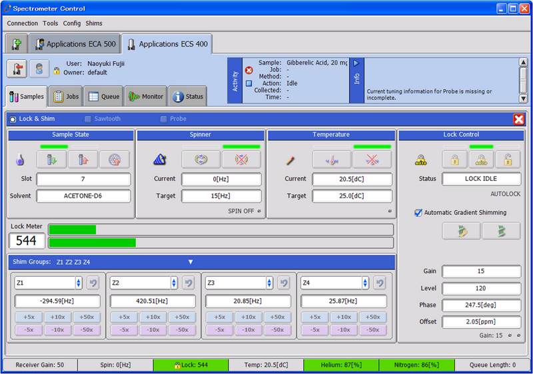The image size is (533, 374).
Task: Click the Solvent ACETONE-D6 field
Action: [83, 196]
